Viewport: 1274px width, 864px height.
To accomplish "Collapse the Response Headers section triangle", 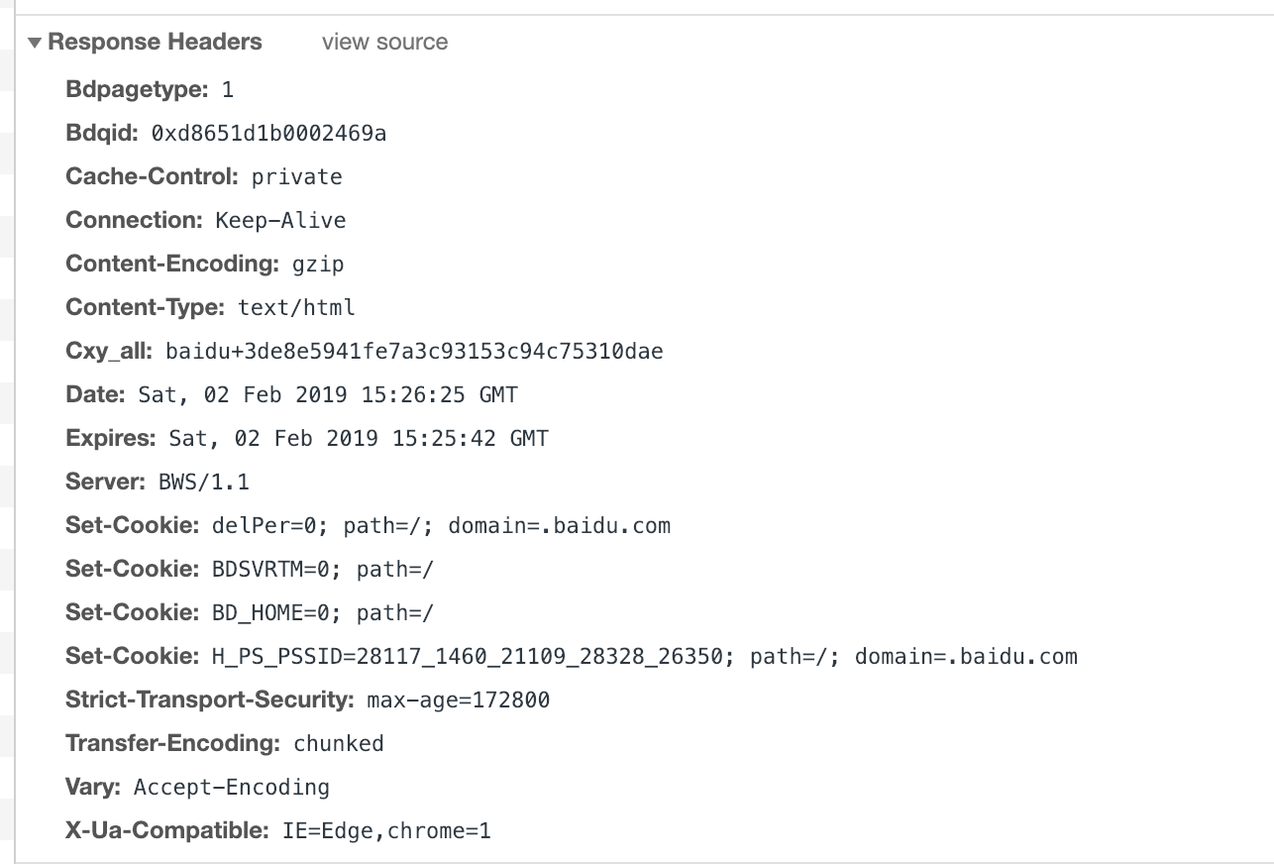I will pyautogui.click(x=36, y=43).
